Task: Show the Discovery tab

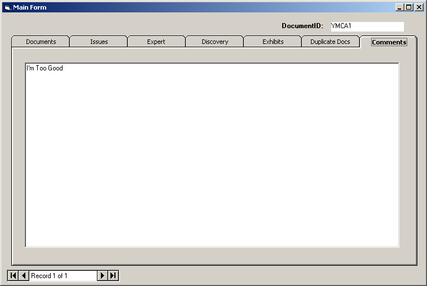Action: tap(215, 42)
